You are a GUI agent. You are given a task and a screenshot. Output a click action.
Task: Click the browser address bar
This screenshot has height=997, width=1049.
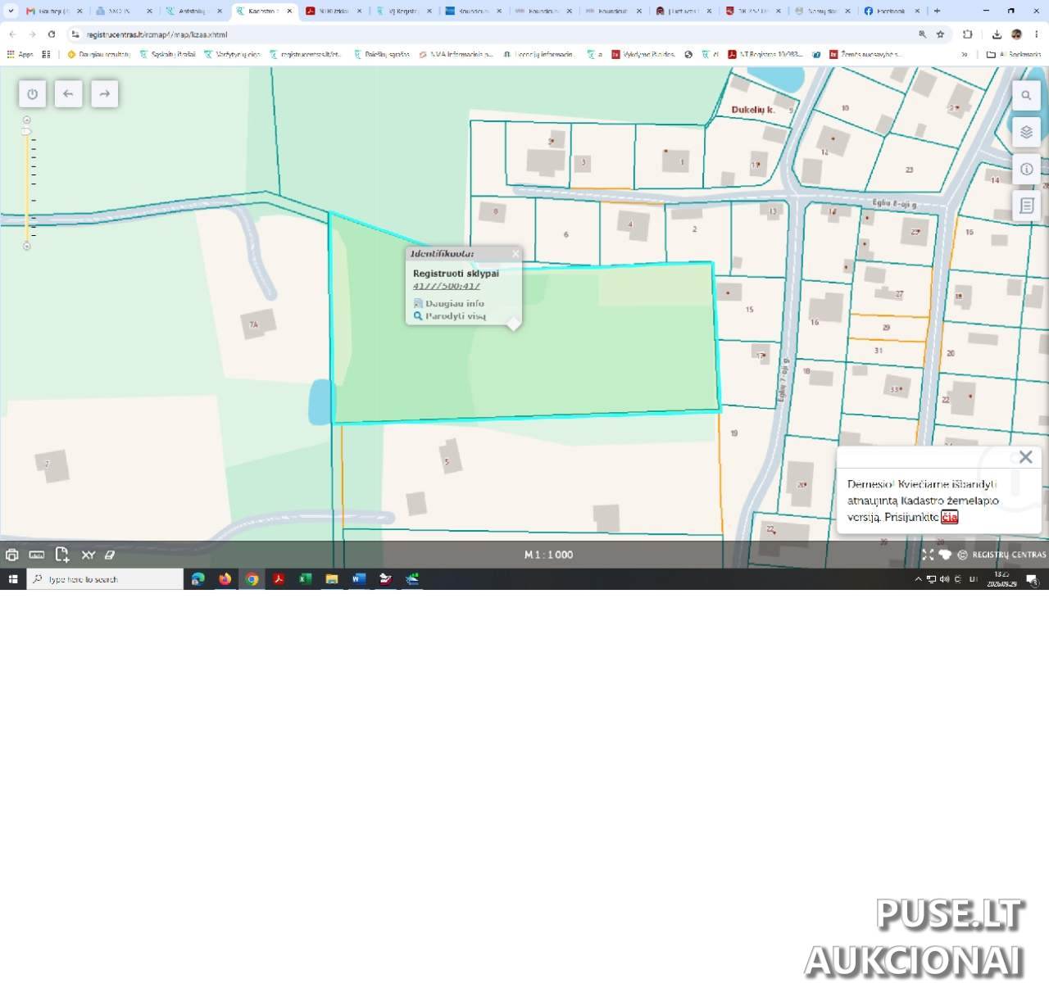point(492,34)
